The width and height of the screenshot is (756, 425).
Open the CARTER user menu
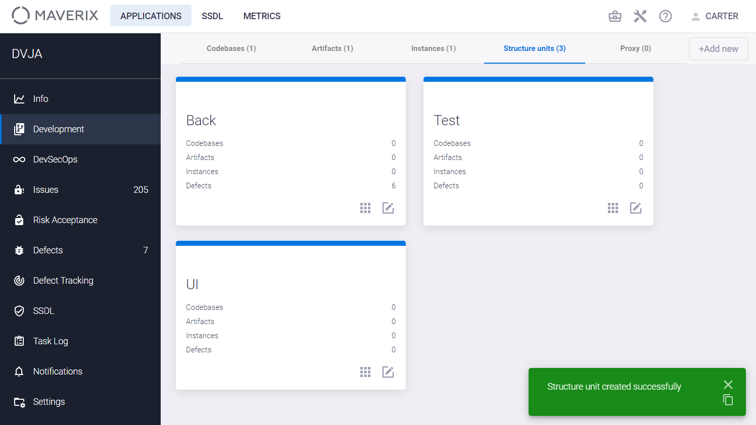[x=715, y=16]
